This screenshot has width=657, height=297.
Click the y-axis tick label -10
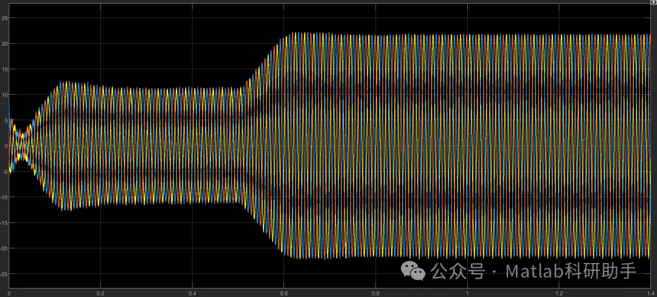5,197
